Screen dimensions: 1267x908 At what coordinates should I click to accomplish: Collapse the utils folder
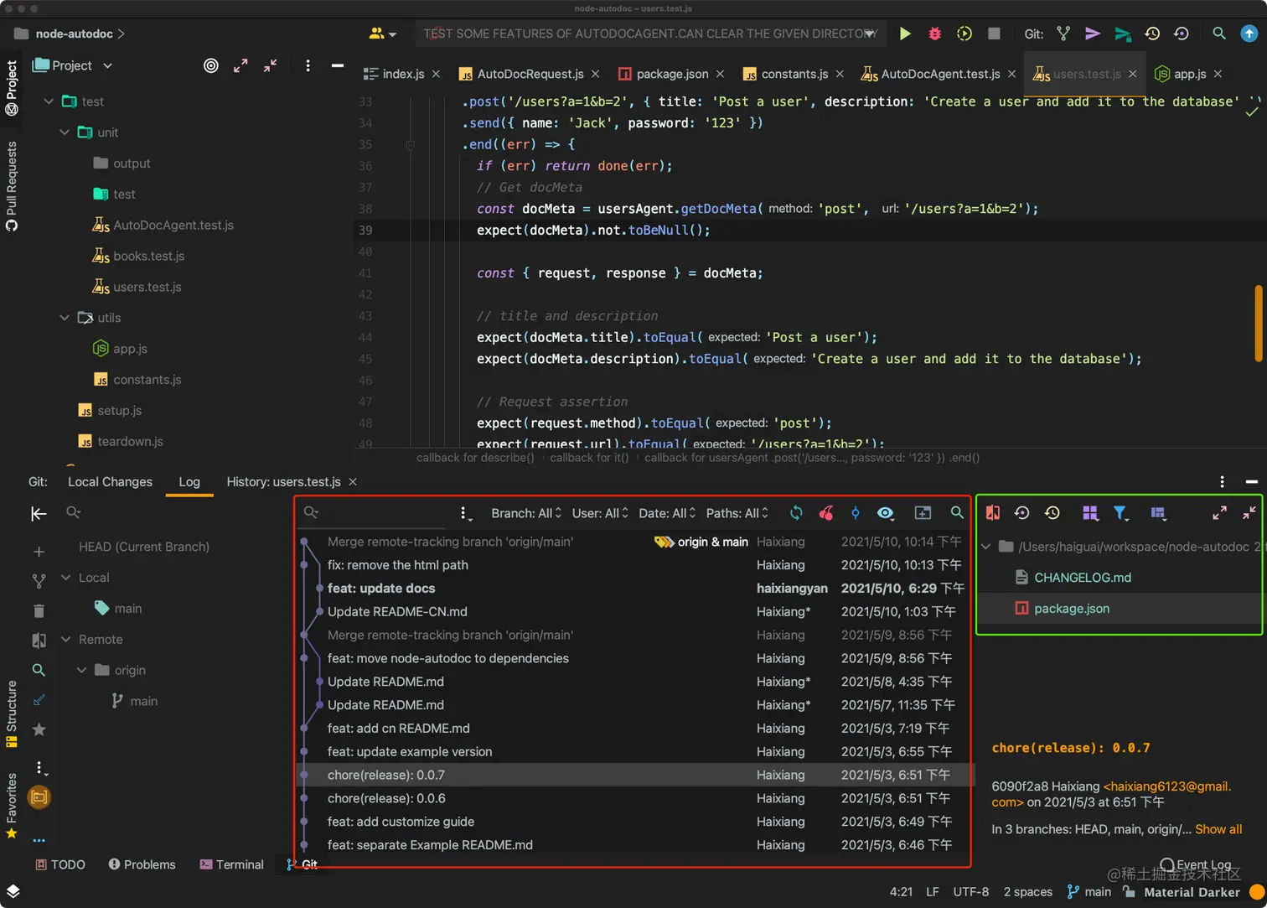coord(65,318)
